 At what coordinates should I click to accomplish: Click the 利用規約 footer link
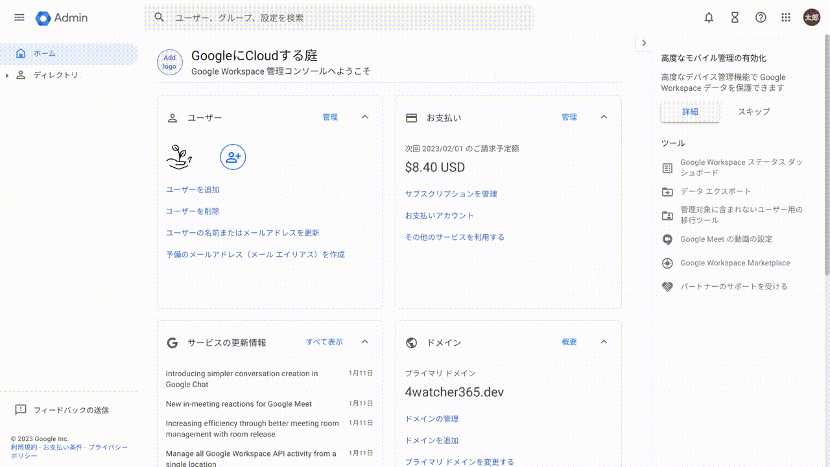[23, 448]
